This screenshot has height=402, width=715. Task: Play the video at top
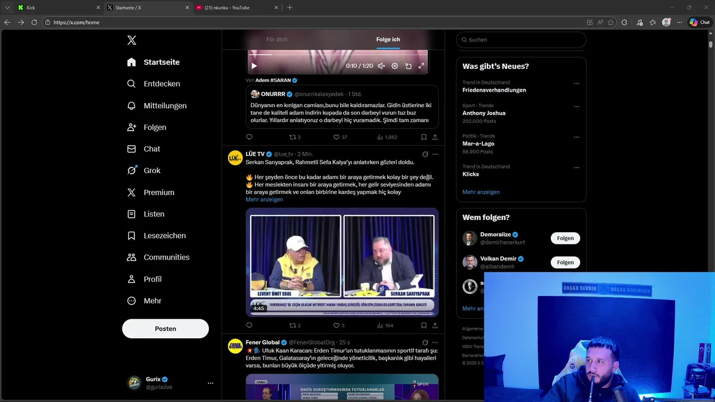click(254, 66)
